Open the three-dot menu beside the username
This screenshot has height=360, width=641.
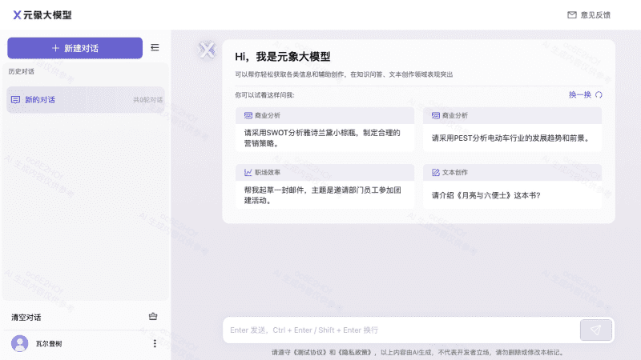[155, 343]
